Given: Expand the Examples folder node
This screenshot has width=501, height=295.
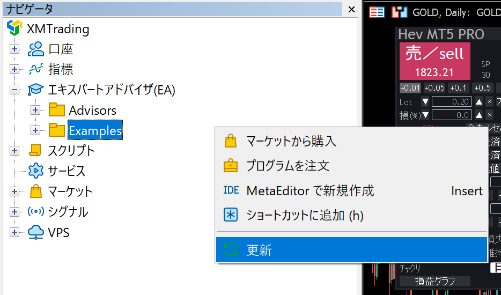Looking at the screenshot, I should (x=35, y=130).
